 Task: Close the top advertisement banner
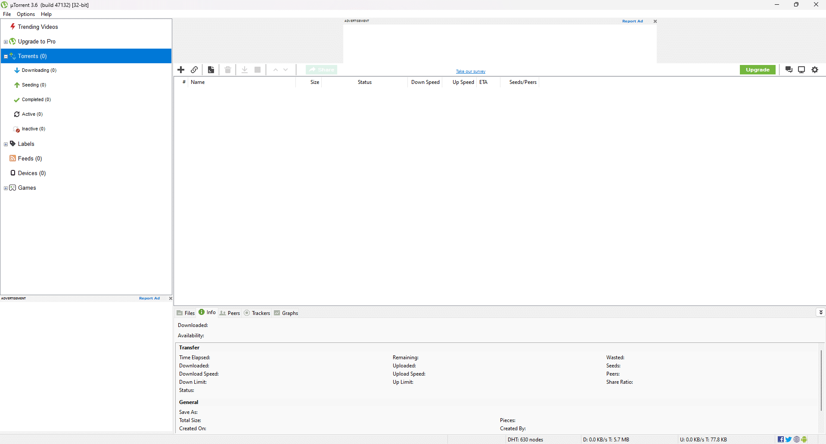point(655,21)
